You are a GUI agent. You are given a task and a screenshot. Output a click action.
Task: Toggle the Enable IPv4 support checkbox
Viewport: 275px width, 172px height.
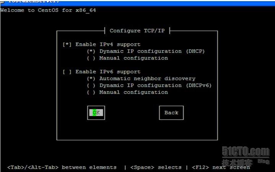tap(67, 45)
